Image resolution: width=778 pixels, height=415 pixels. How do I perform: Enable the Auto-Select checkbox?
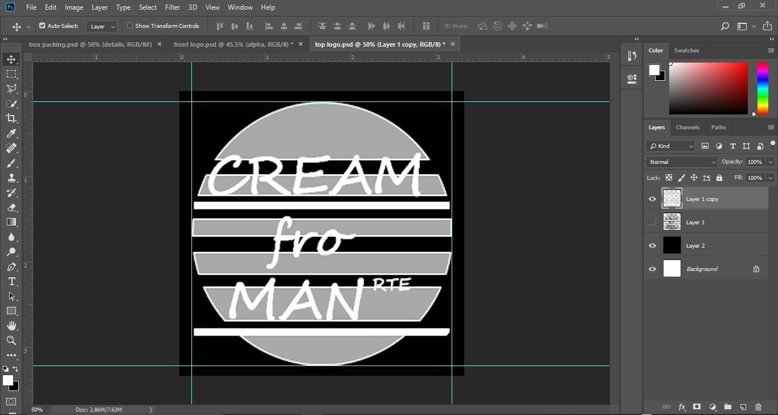(x=42, y=26)
